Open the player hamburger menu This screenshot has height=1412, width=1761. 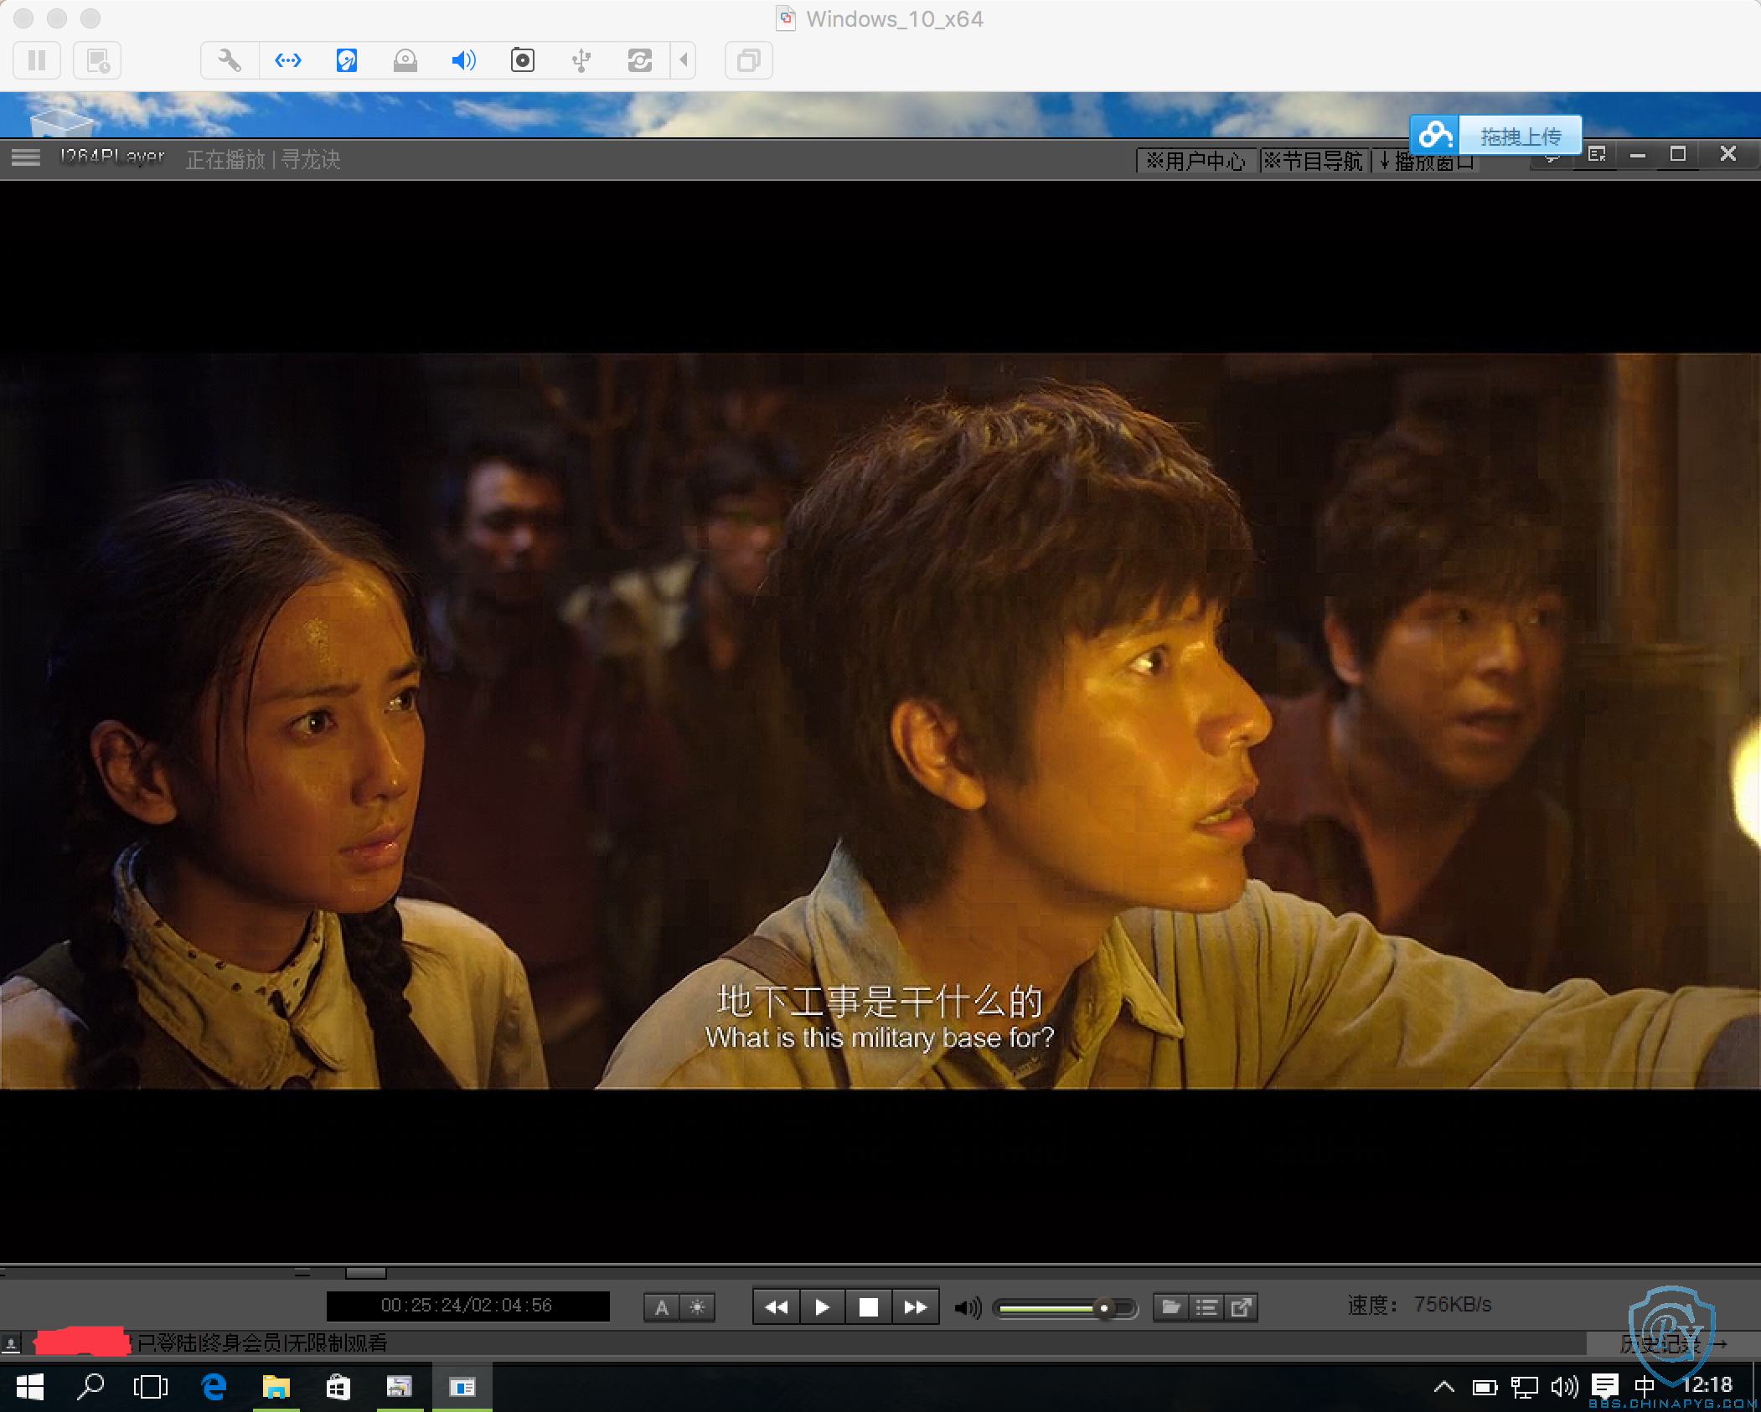[26, 158]
